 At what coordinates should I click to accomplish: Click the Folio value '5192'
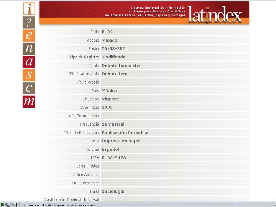click(107, 32)
